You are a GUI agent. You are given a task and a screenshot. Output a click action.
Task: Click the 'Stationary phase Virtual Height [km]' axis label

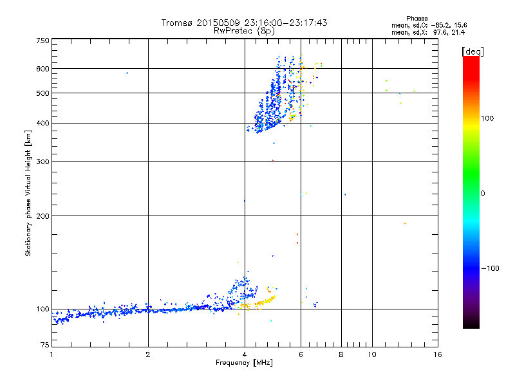(28, 194)
